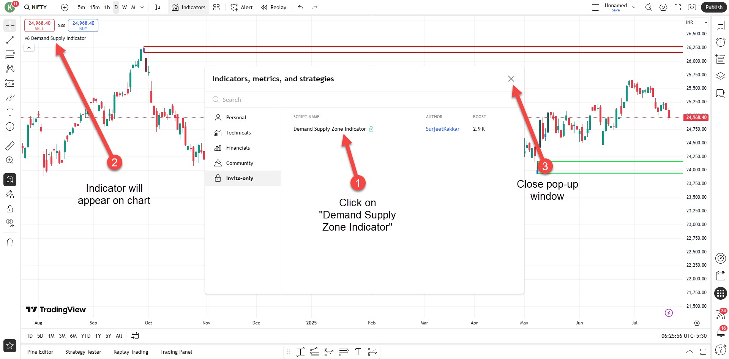Viewport: 729px width, 359px height.
Task: Open the watchlist panel icon
Action: point(721,25)
